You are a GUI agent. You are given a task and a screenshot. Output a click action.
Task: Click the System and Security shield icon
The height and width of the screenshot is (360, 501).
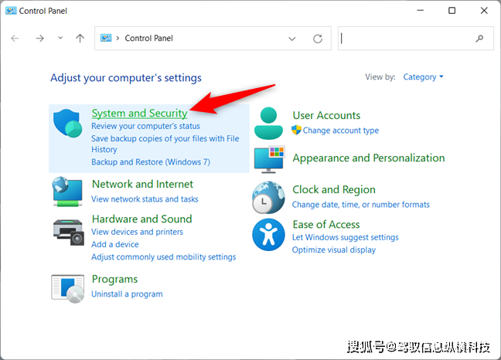(68, 124)
